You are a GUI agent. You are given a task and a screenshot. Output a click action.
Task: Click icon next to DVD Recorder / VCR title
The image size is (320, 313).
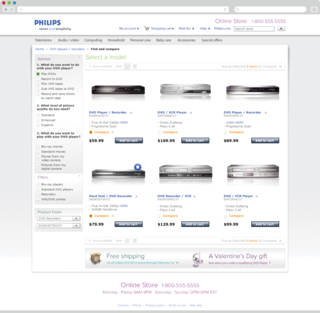195,196
